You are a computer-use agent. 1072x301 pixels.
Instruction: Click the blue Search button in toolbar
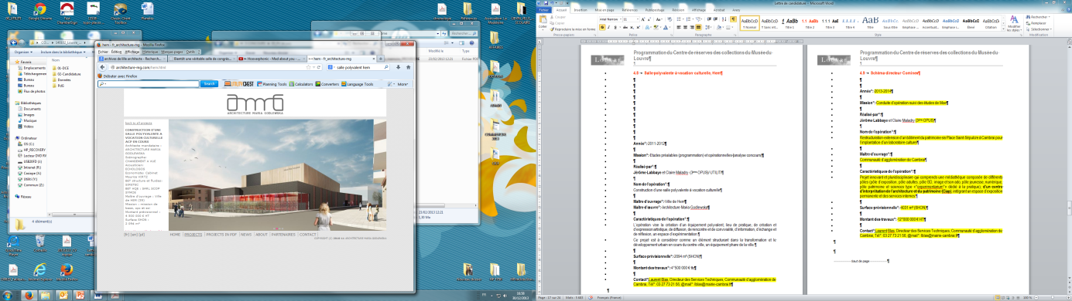point(209,83)
